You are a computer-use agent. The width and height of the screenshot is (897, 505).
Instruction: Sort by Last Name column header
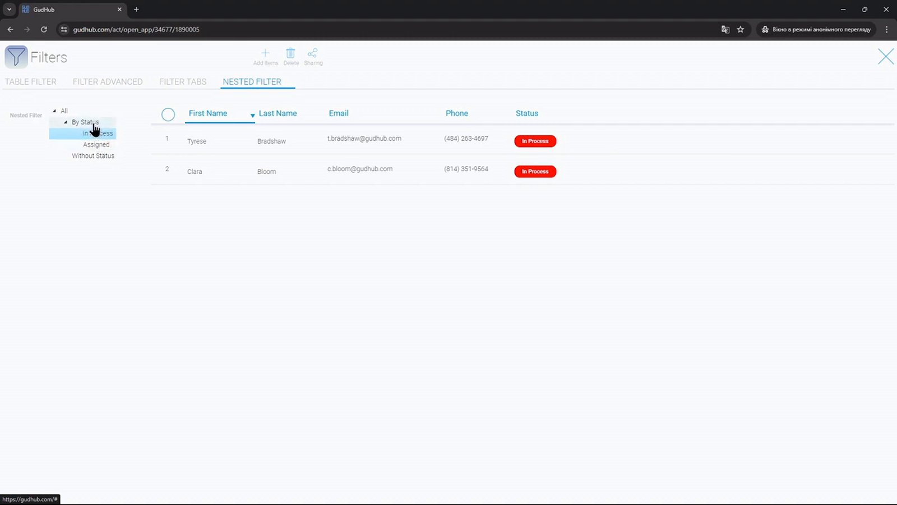point(278,113)
